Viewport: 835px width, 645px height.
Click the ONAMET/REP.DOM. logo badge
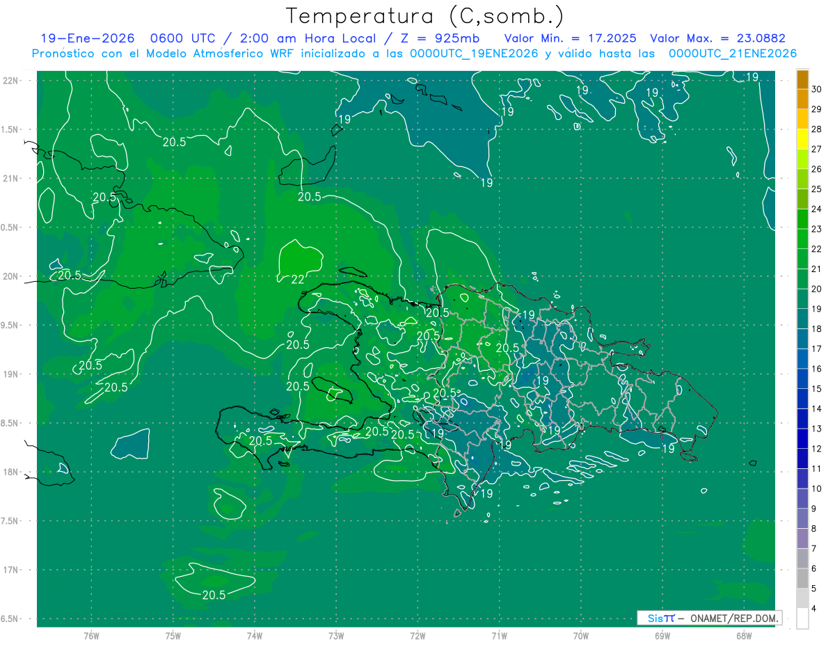coord(710,618)
